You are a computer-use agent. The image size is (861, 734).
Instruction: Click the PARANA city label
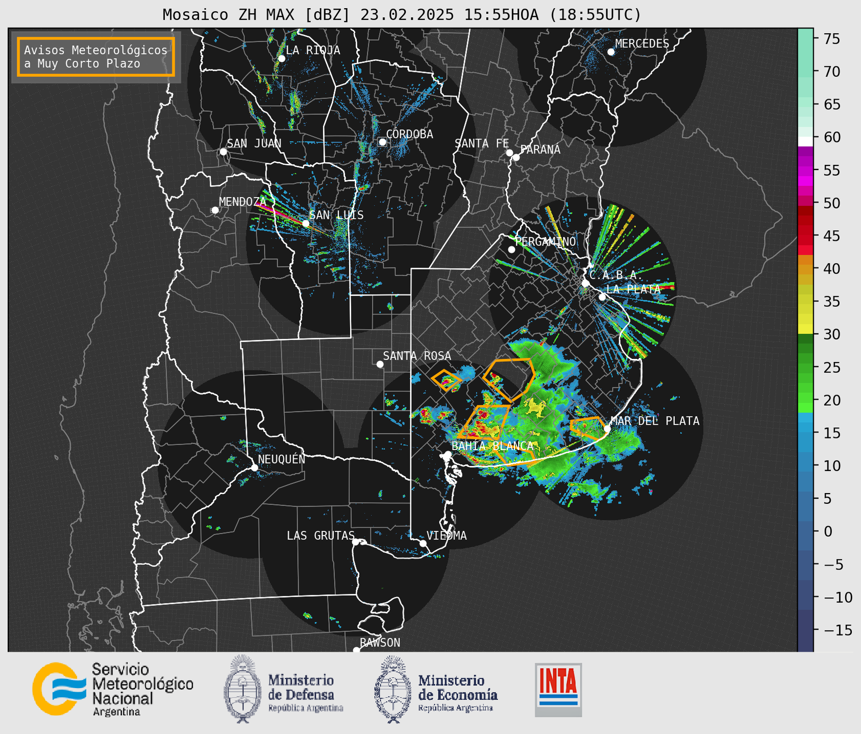[x=540, y=150]
